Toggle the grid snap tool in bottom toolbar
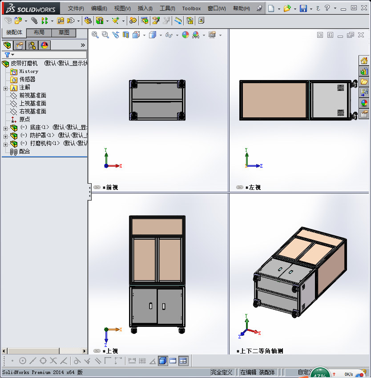371x378 pixels. pos(142,361)
